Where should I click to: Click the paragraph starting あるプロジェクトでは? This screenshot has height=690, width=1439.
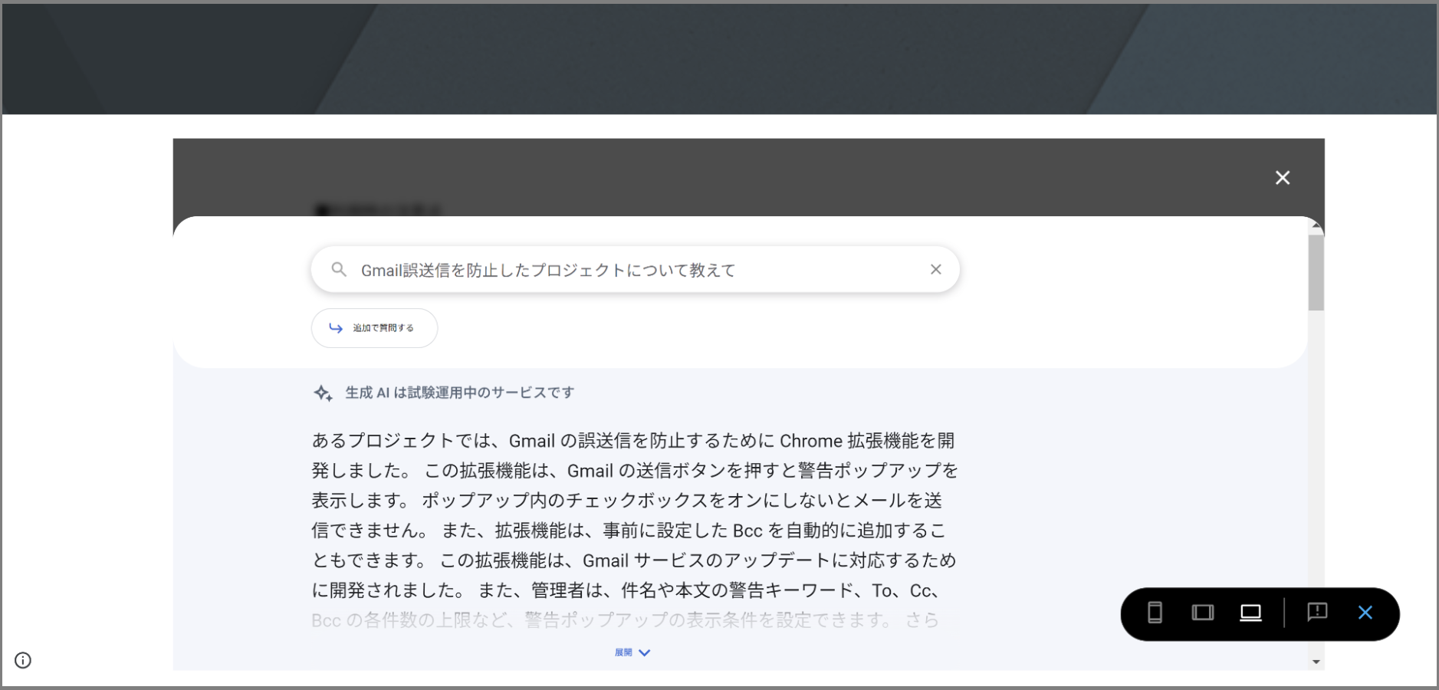pos(635,531)
